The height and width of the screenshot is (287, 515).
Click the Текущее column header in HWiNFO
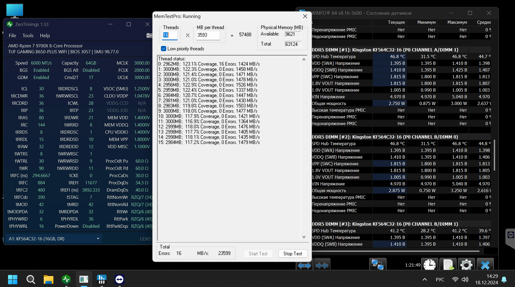coord(396,22)
